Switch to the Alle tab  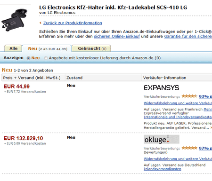pyautogui.click(x=13, y=48)
